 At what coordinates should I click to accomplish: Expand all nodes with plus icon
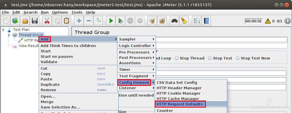[79, 21]
